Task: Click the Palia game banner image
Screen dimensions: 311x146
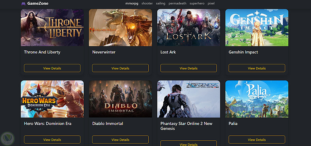Action: (x=257, y=99)
